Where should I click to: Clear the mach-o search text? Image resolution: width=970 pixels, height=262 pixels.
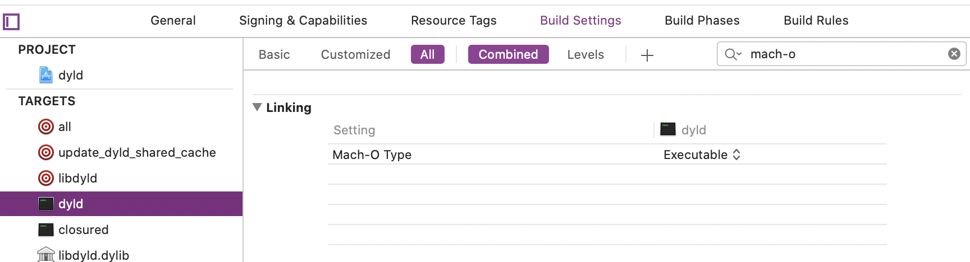[954, 54]
